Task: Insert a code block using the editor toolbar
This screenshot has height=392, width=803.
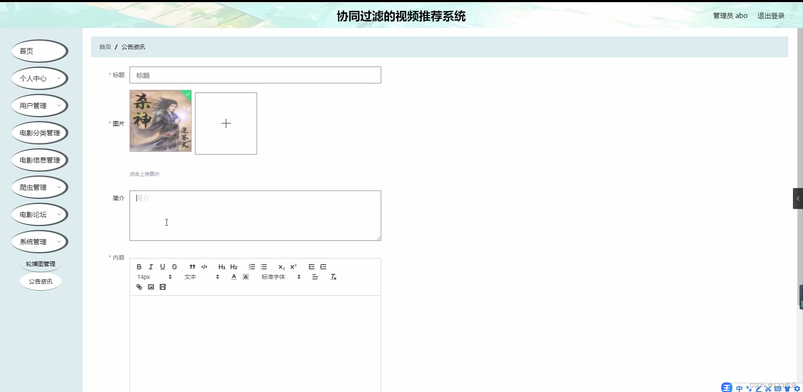Action: click(204, 267)
